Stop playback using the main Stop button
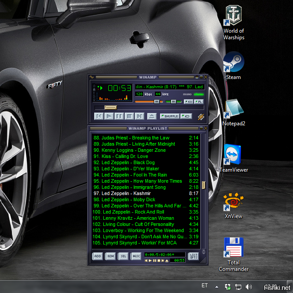 pyautogui.click(x=129, y=116)
